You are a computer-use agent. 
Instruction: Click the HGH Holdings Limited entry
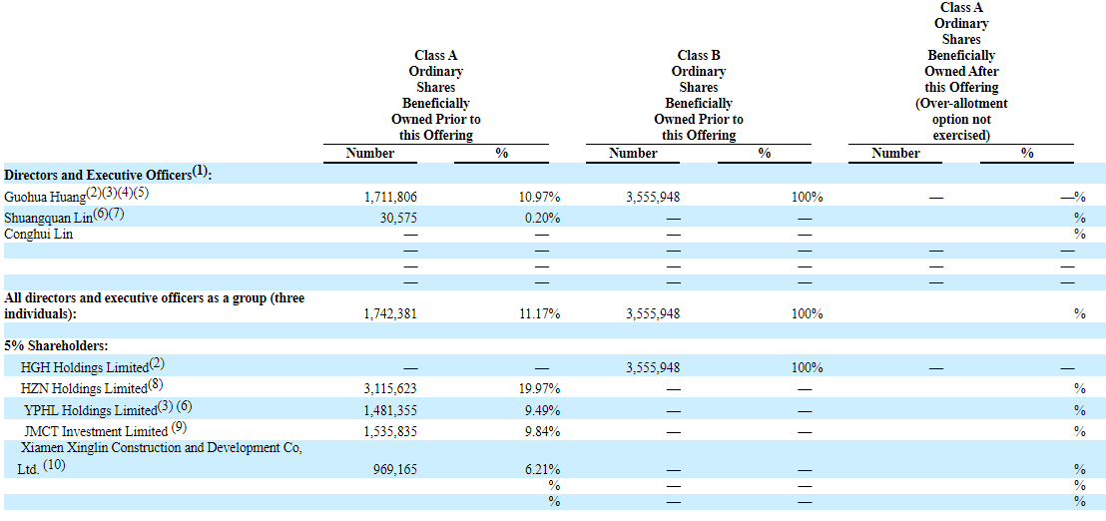pyautogui.click(x=85, y=367)
